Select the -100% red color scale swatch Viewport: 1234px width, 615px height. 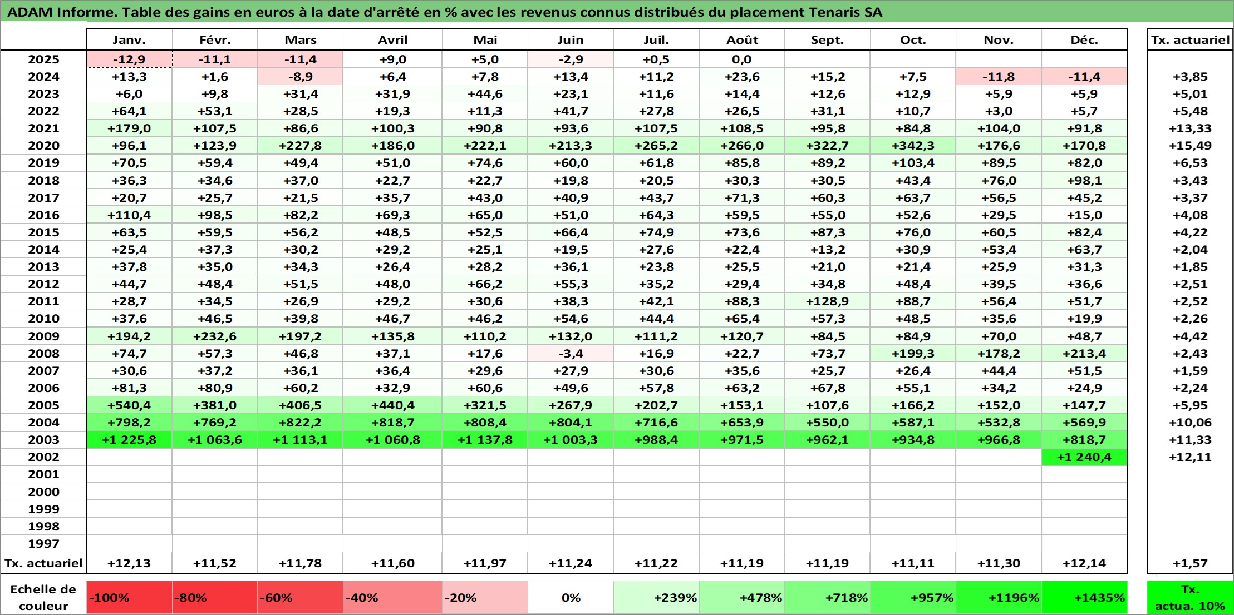coord(129,598)
